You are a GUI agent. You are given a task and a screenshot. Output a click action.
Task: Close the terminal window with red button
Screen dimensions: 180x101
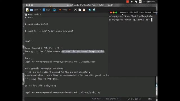coord(111,12)
